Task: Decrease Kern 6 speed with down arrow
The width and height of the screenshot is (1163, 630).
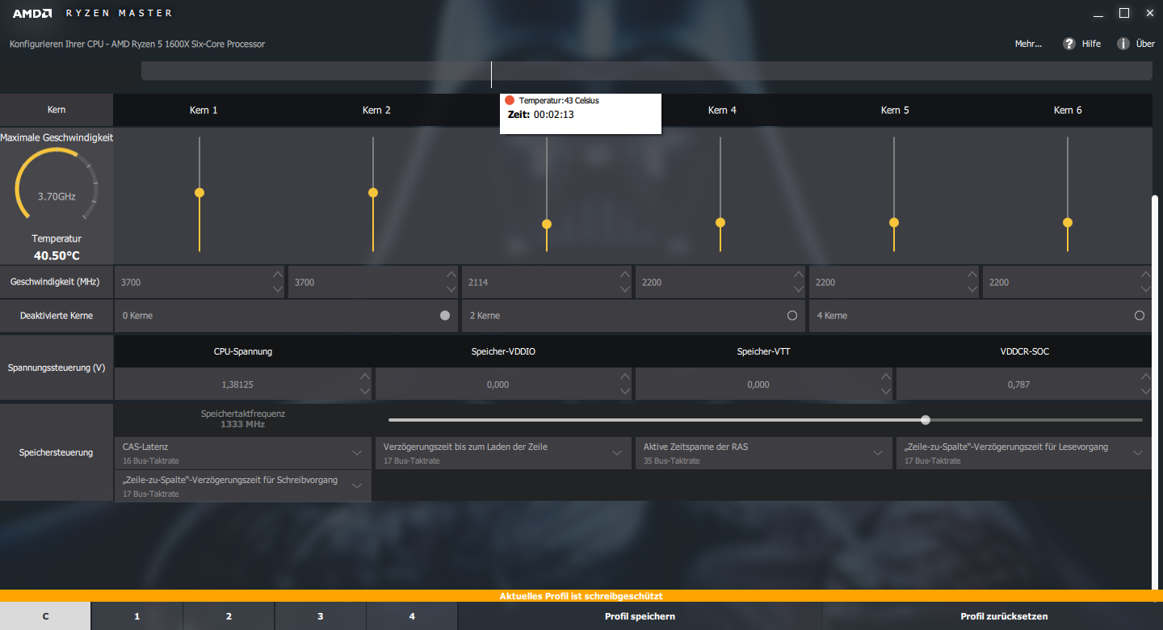Action: point(1144,289)
